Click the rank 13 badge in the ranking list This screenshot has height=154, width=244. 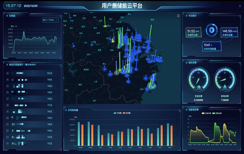(7, 73)
